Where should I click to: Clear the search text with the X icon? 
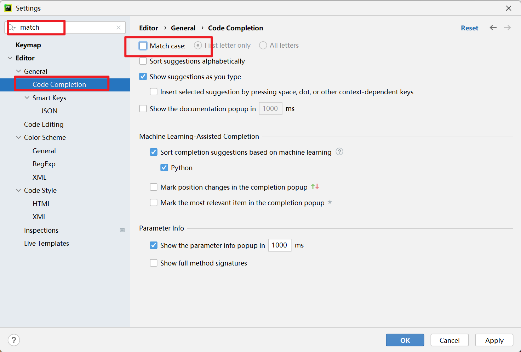[x=119, y=28]
